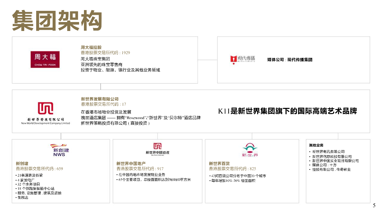Select the 新创建 heading
Screen dimensions: 382x215
[x=22, y=163]
